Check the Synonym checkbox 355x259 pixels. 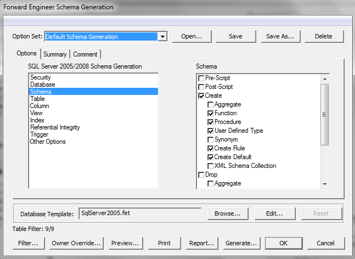(x=210, y=140)
